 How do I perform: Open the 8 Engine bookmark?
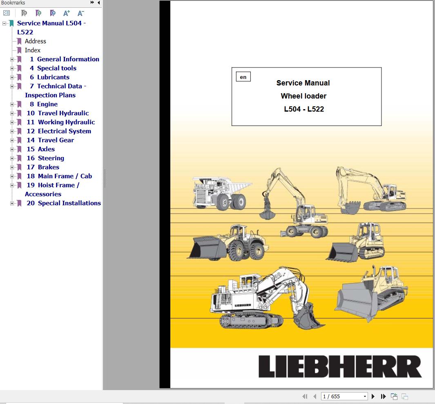(x=44, y=104)
